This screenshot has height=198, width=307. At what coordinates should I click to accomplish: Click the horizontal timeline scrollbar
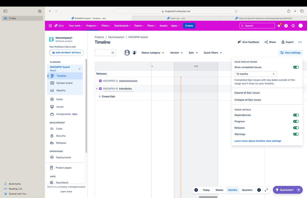click(208, 197)
